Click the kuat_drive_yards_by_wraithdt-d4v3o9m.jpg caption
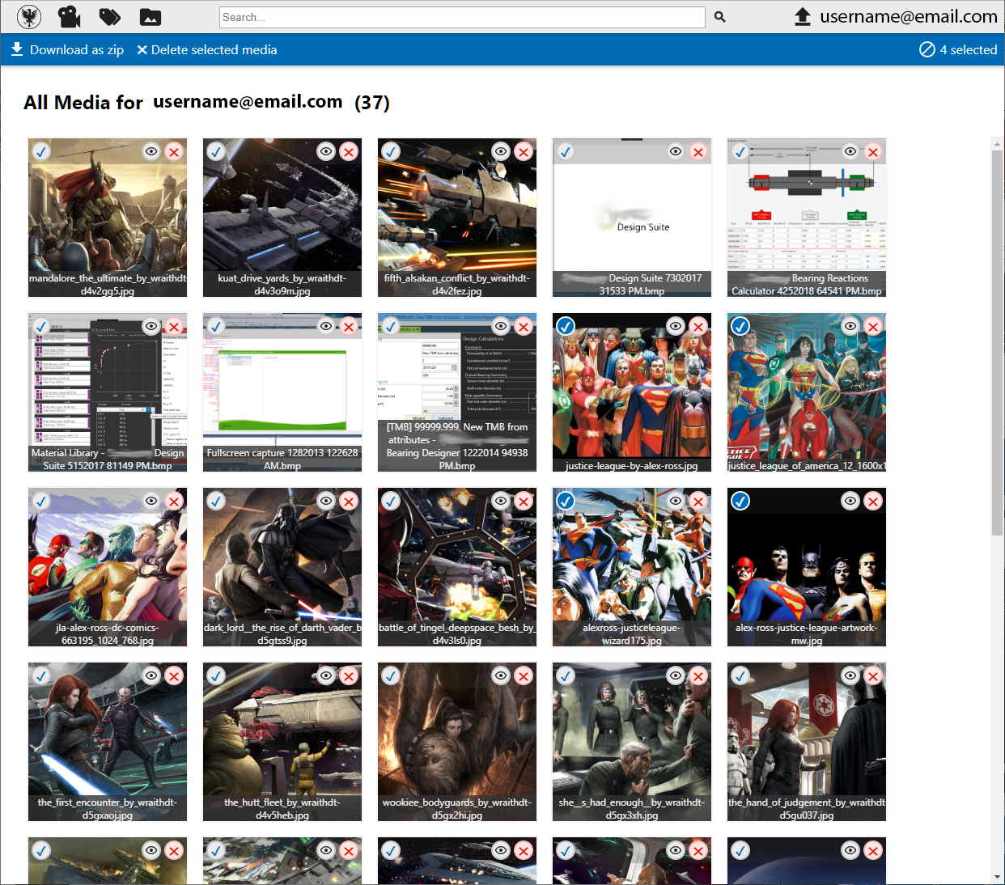The height and width of the screenshot is (885, 1005). 282,285
